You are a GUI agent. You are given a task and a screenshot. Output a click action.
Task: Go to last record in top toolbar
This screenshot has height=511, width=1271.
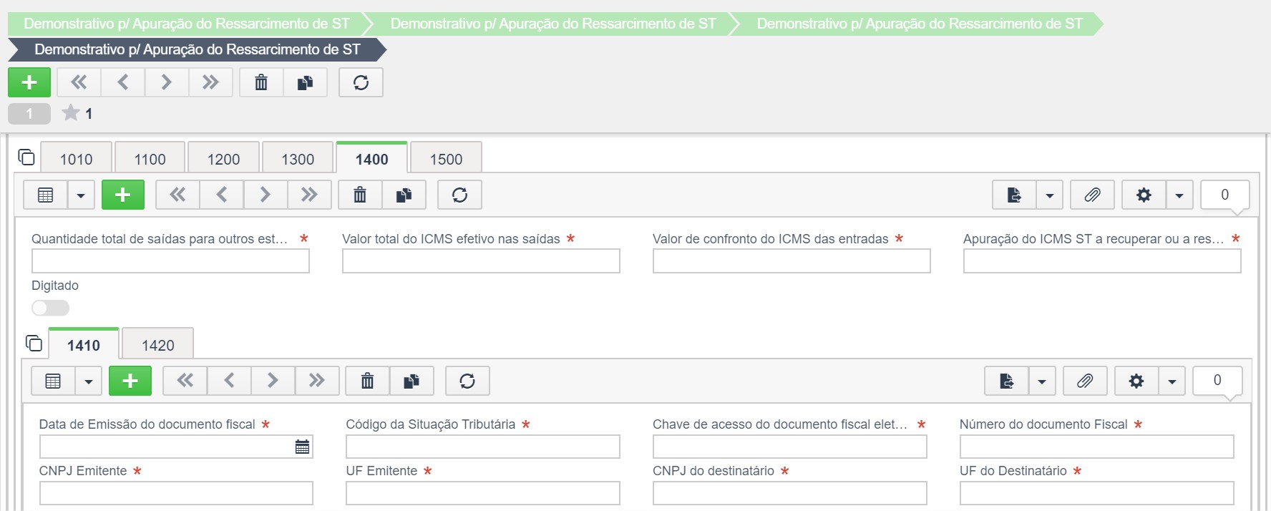click(x=210, y=82)
